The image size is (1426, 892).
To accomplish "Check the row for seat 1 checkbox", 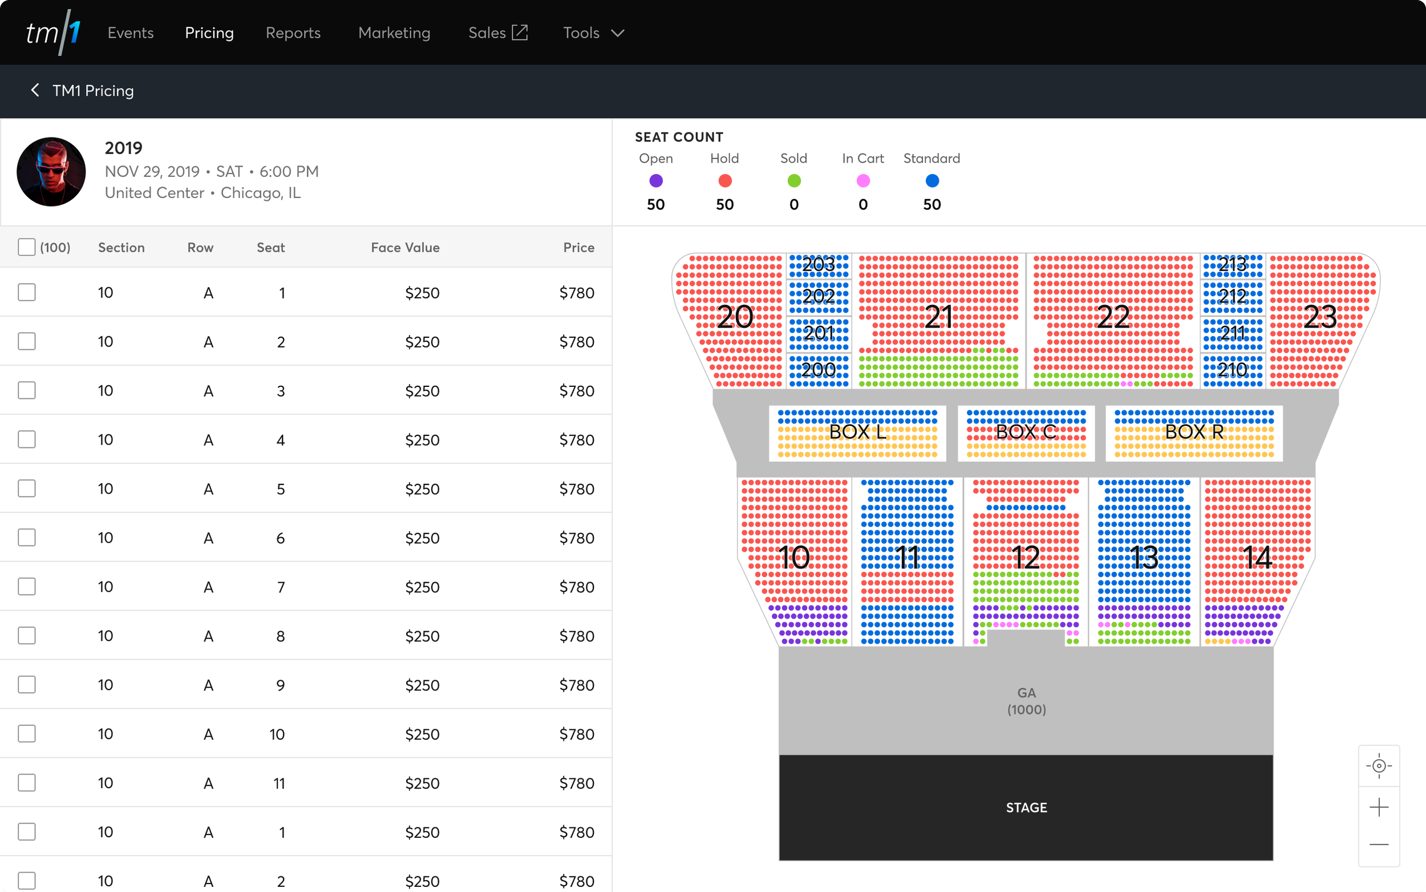I will coord(27,293).
